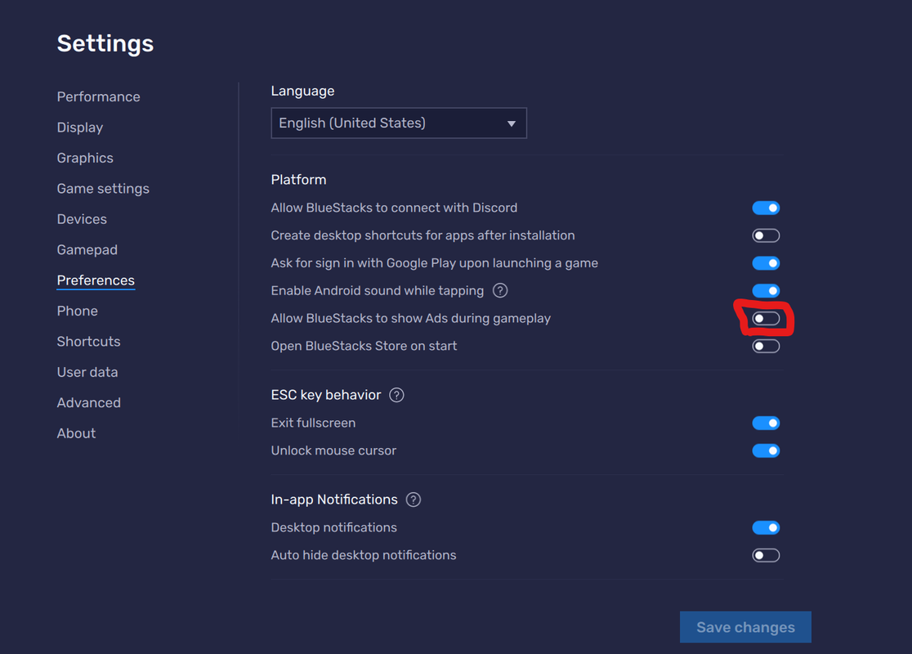Go to the Gamepad settings section
912x654 pixels.
click(x=87, y=249)
